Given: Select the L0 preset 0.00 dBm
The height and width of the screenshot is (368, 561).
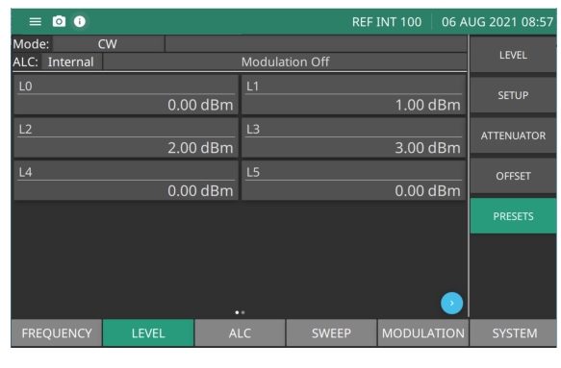Looking at the screenshot, I should click(126, 95).
